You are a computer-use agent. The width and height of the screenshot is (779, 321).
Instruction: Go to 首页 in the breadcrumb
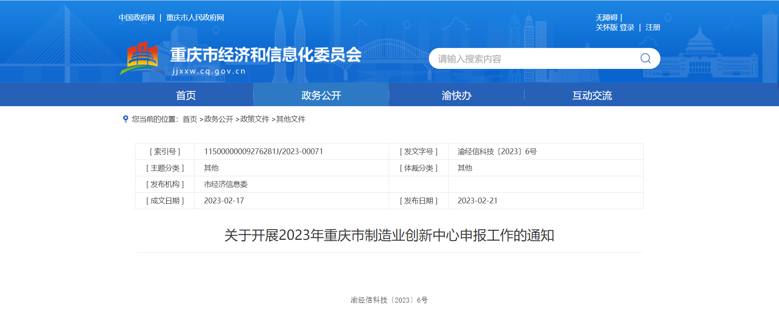click(190, 119)
